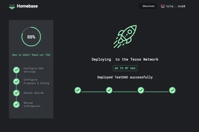
Task: Click the Homebase logo icon
Action: pyautogui.click(x=12, y=6)
